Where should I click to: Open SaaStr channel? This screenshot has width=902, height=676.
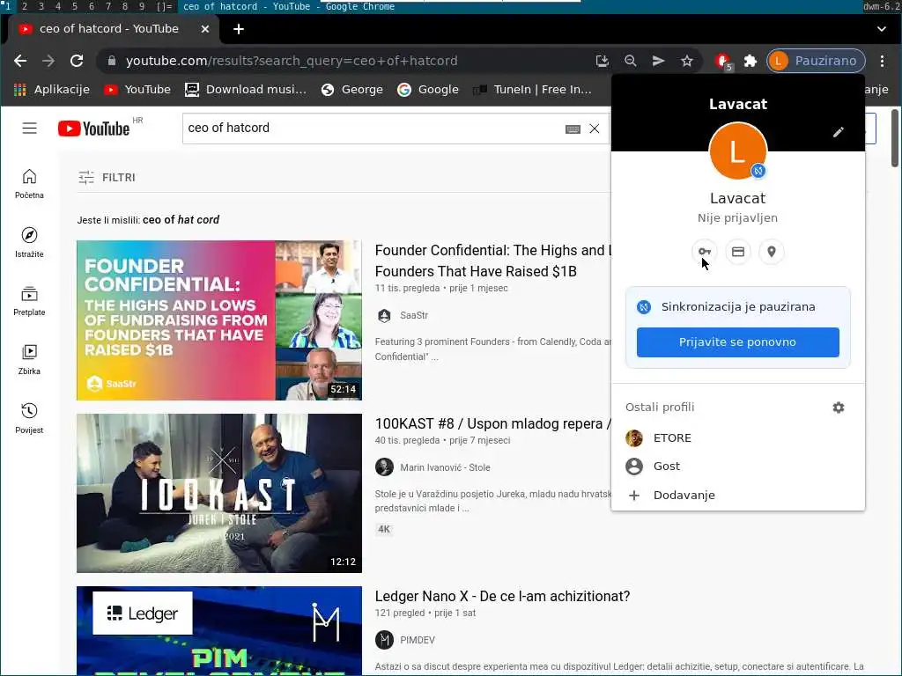(414, 316)
